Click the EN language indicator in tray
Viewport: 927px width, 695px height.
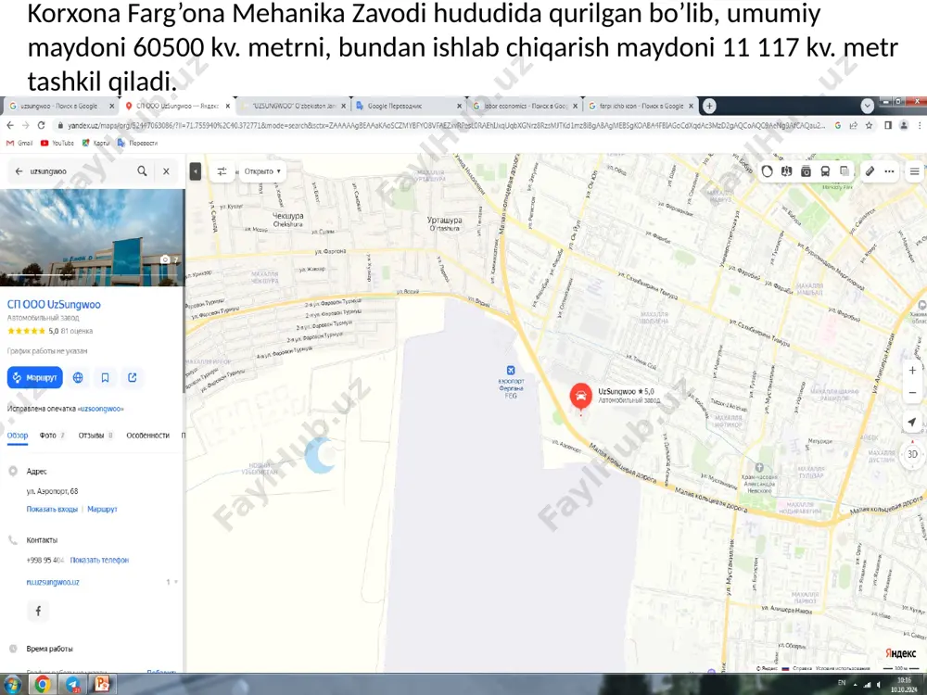[x=842, y=683]
